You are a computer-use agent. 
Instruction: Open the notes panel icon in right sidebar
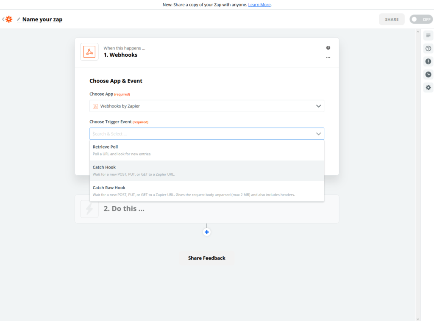428,36
